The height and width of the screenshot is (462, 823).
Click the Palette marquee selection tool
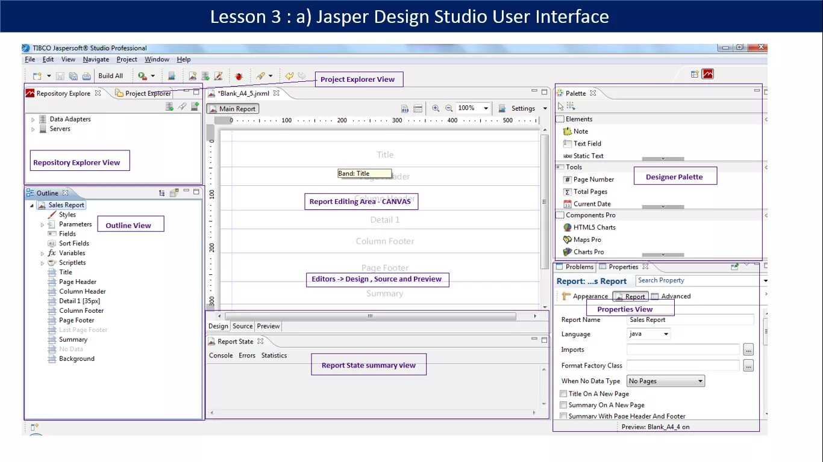click(x=571, y=106)
